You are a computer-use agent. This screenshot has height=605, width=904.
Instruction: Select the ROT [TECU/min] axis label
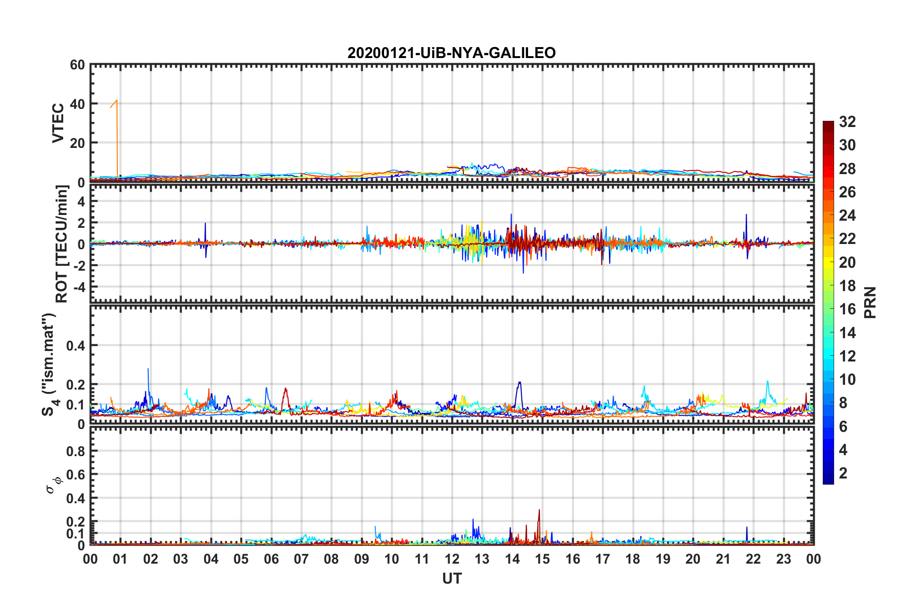click(62, 244)
